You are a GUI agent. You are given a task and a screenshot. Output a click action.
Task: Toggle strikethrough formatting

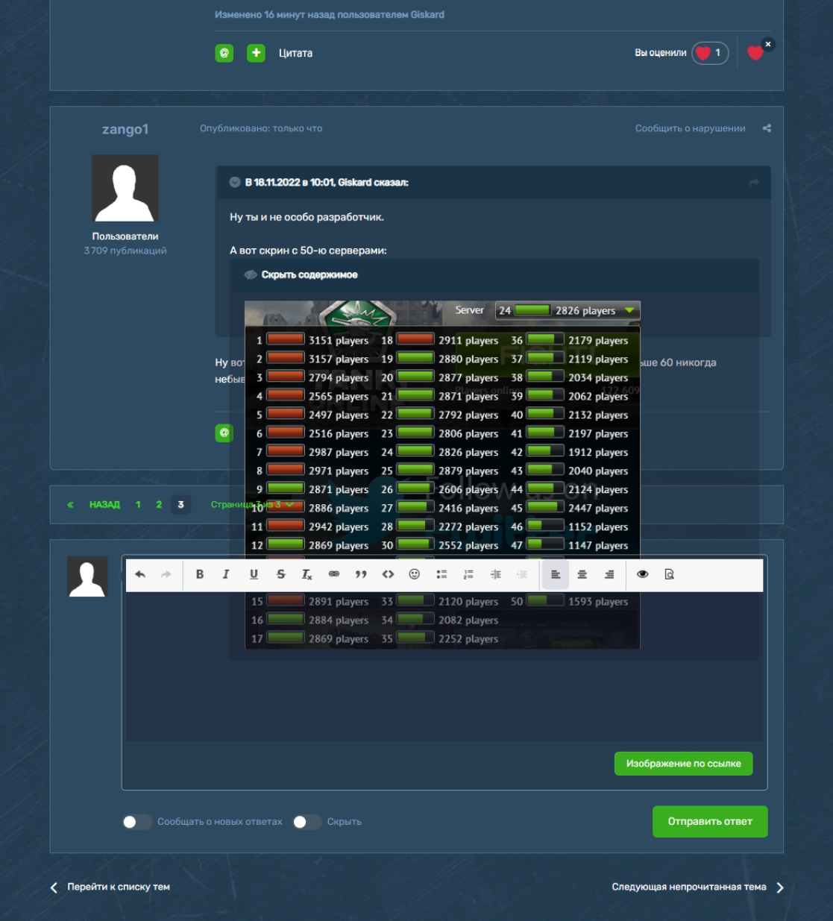(x=280, y=574)
